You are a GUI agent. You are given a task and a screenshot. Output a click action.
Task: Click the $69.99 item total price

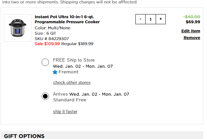point(193,22)
